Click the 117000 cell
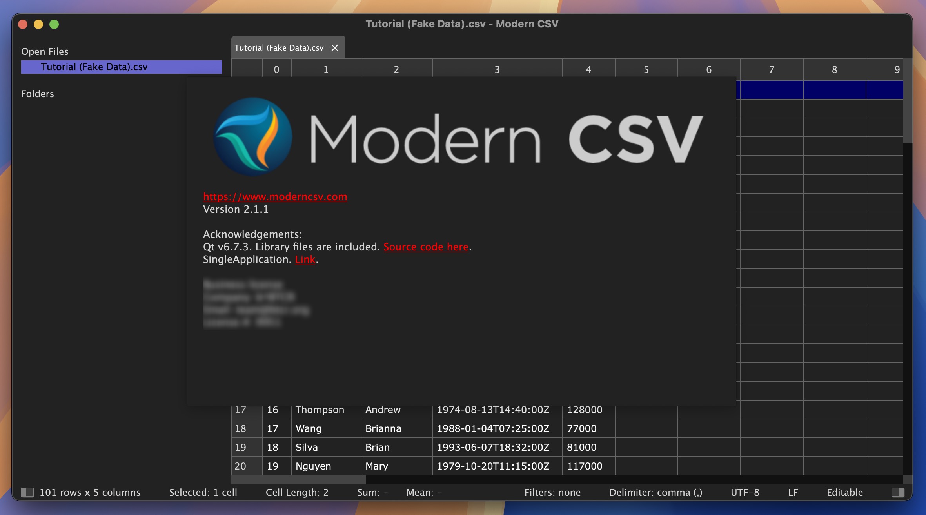 [588, 466]
